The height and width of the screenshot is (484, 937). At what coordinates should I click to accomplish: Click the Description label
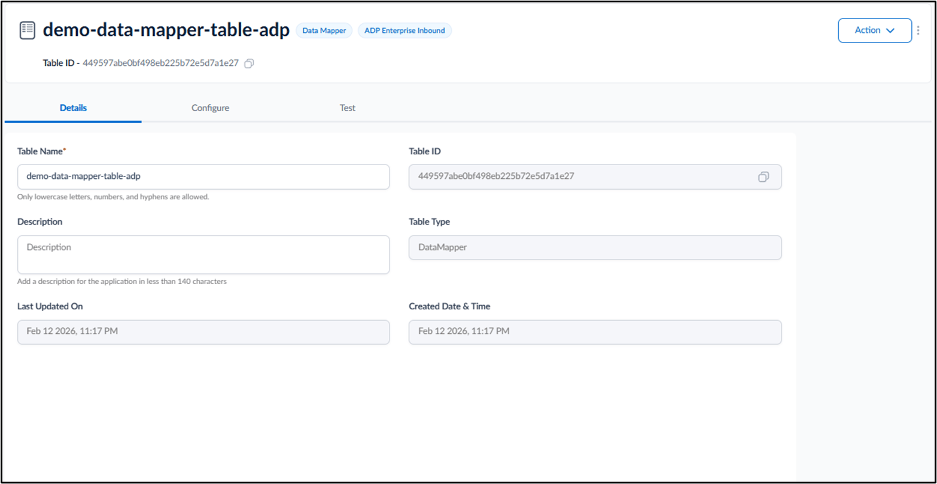pyautogui.click(x=40, y=222)
